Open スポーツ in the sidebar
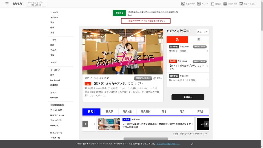This screenshot has width=263, height=148. [54, 17]
